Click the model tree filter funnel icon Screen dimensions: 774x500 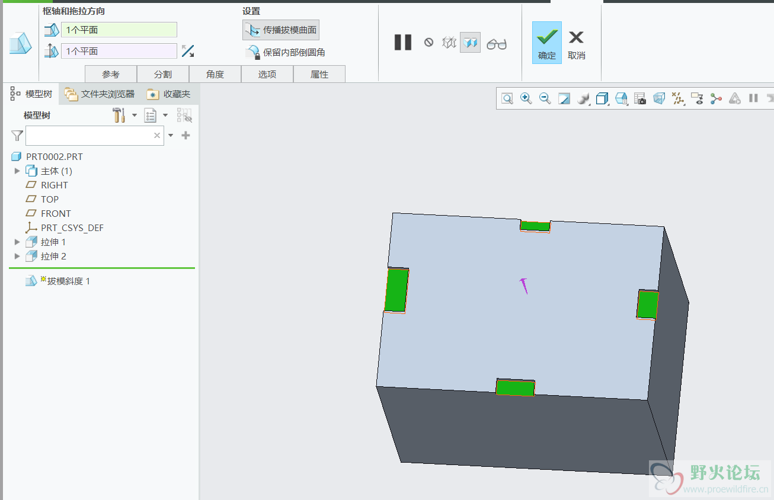click(17, 136)
